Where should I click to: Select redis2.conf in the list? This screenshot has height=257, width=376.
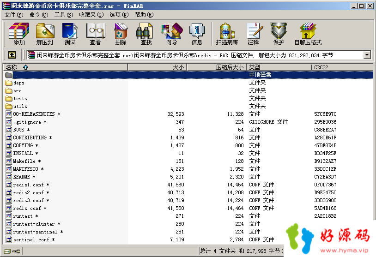point(28,192)
